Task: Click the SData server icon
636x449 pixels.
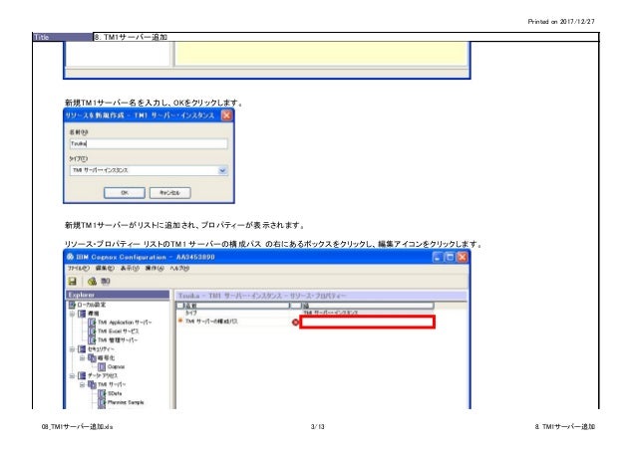Action: 102,393
